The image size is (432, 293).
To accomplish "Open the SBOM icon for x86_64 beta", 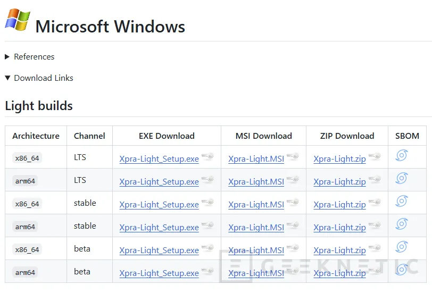I will click(402, 247).
